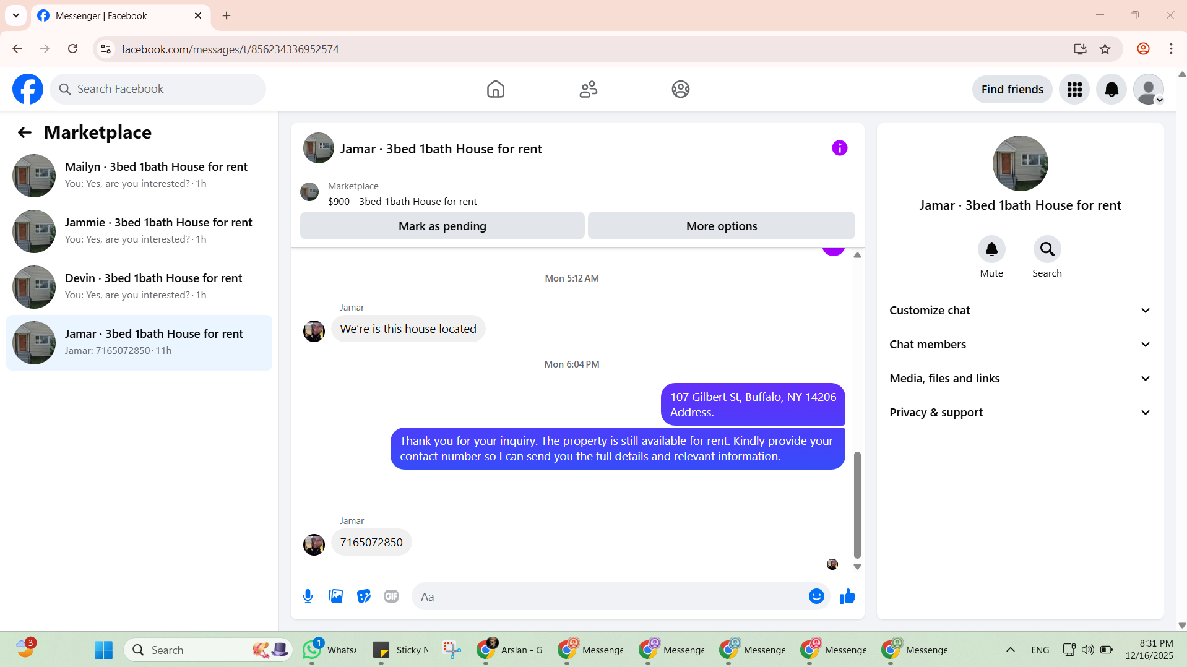Select Jamar's 3bed 1bath conversation
The height and width of the screenshot is (667, 1187).
[x=139, y=343]
